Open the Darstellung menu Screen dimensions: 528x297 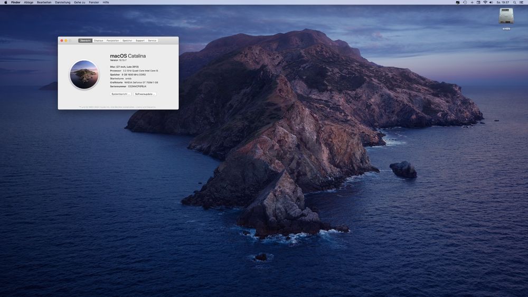coord(62,2)
